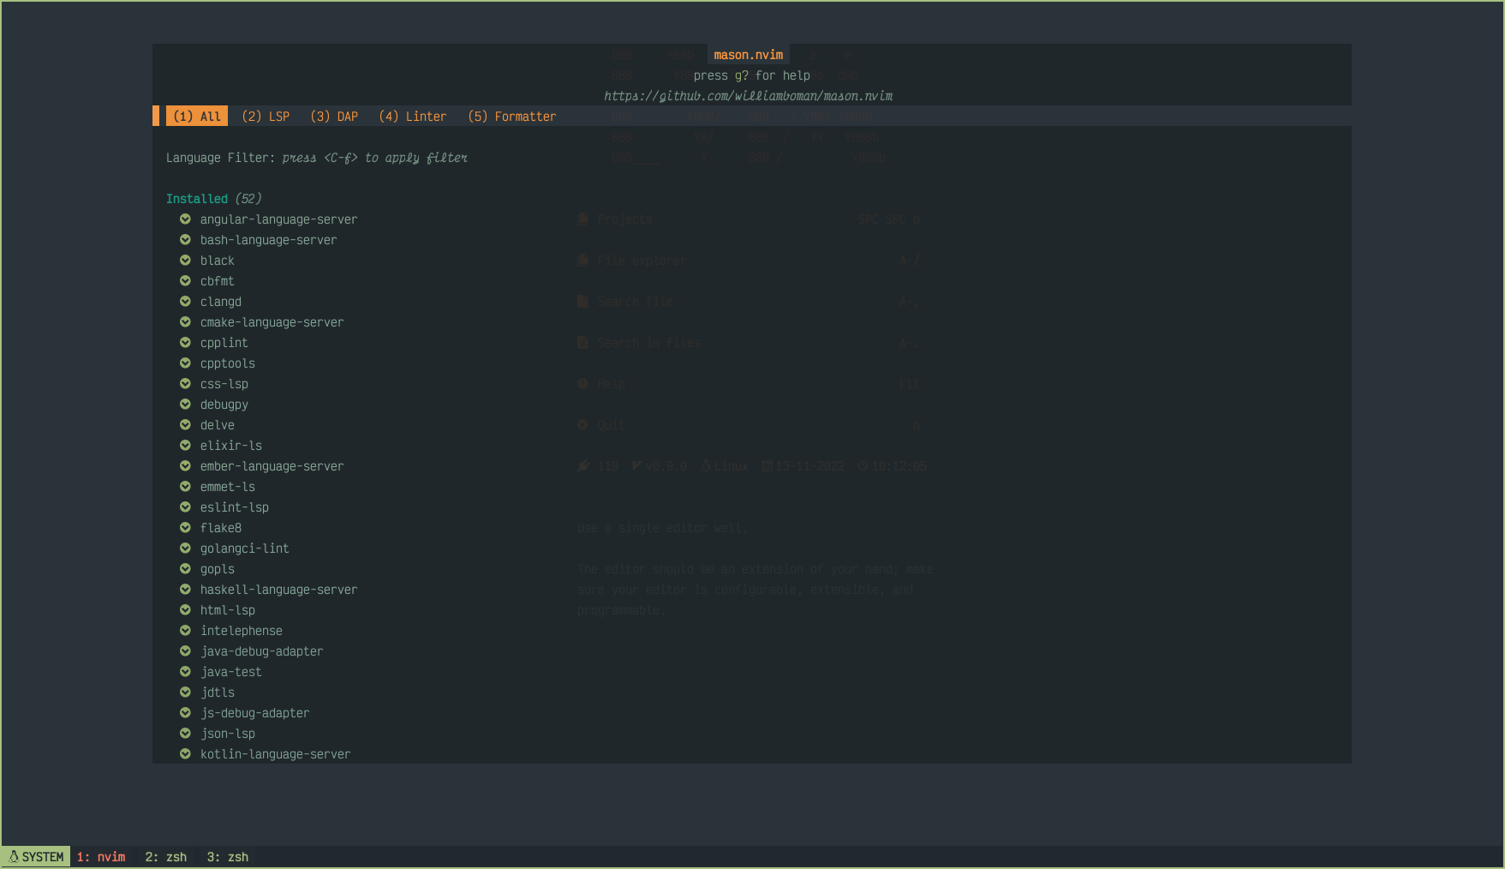The width and height of the screenshot is (1505, 869).
Task: Click the check icon next to delve
Action: coord(185,425)
